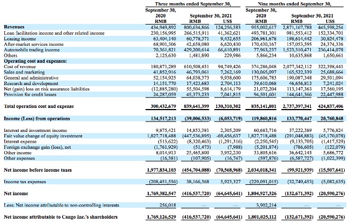
Task: Click Net income before income taxes label
Action: (38, 170)
